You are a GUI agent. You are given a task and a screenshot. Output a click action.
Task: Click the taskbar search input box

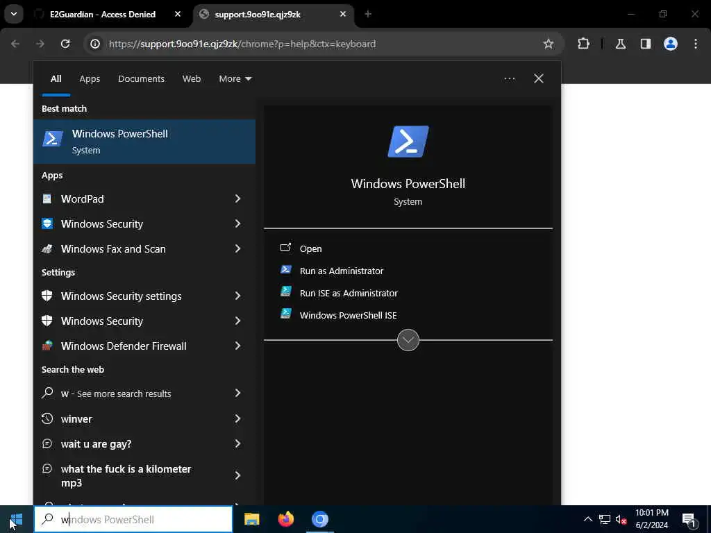[133, 519]
